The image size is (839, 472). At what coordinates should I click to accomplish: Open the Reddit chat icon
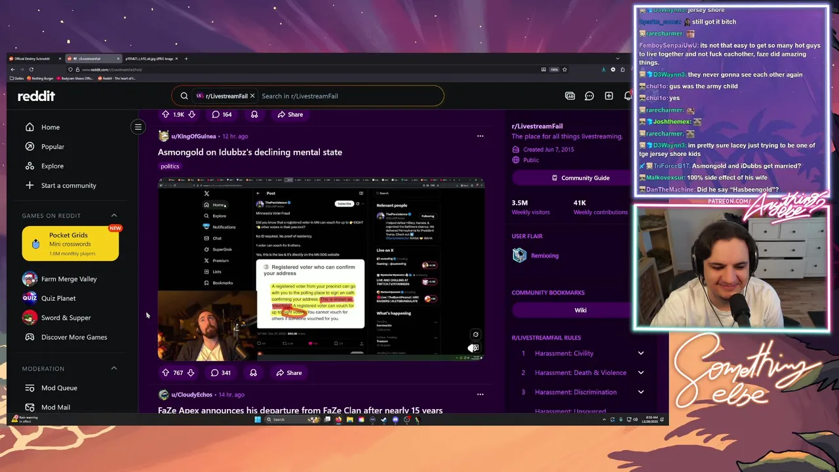click(589, 96)
